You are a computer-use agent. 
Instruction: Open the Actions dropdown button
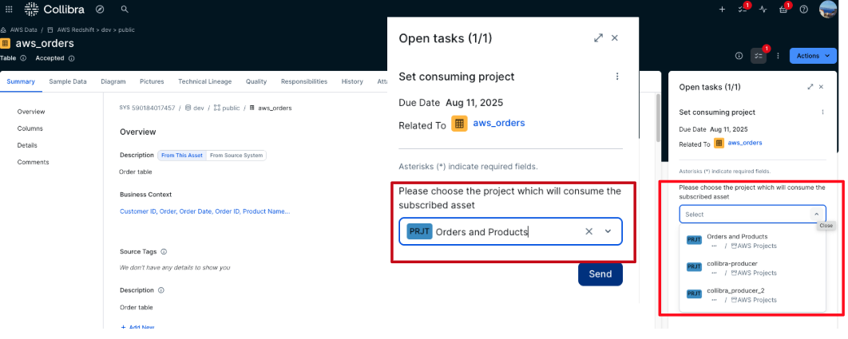click(x=813, y=56)
